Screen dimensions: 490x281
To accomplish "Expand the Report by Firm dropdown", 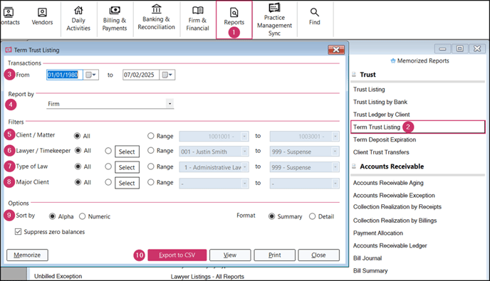I will click(170, 104).
